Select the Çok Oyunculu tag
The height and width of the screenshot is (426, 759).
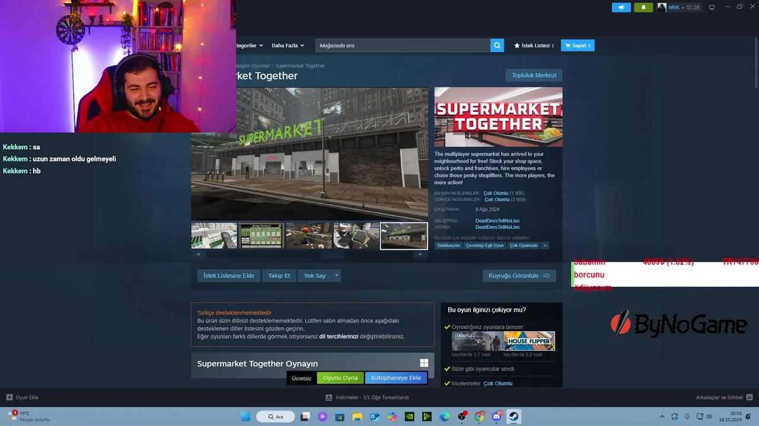pyautogui.click(x=524, y=246)
